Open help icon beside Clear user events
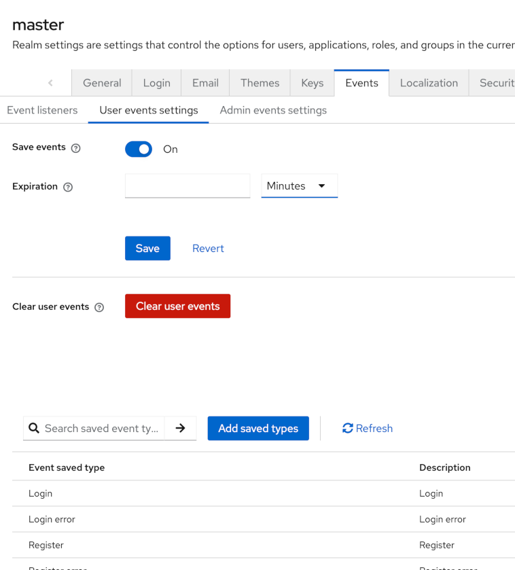This screenshot has height=570, width=515. point(99,307)
